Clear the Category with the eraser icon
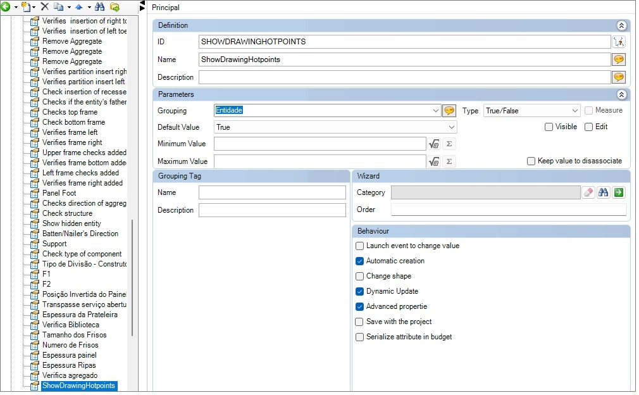 click(x=588, y=192)
